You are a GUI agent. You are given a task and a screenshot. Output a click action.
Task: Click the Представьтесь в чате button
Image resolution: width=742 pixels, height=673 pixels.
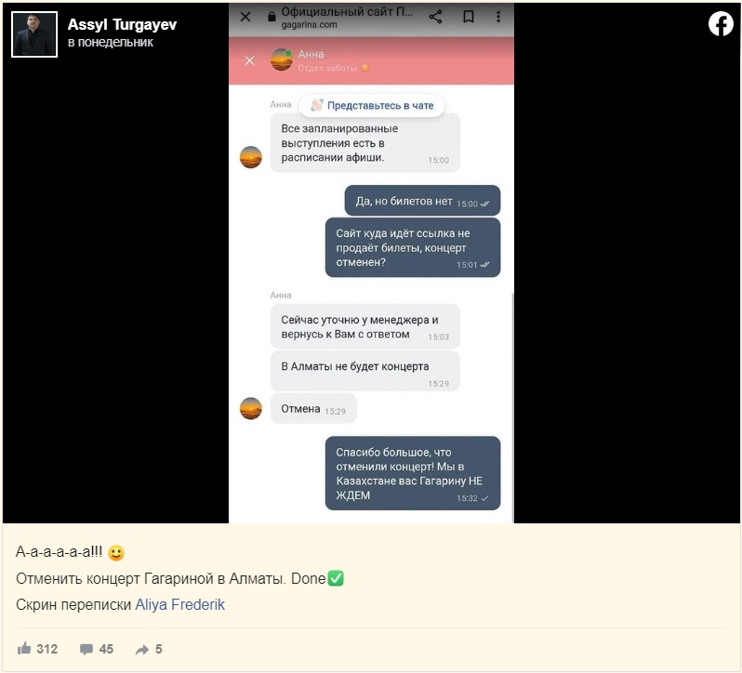372,105
